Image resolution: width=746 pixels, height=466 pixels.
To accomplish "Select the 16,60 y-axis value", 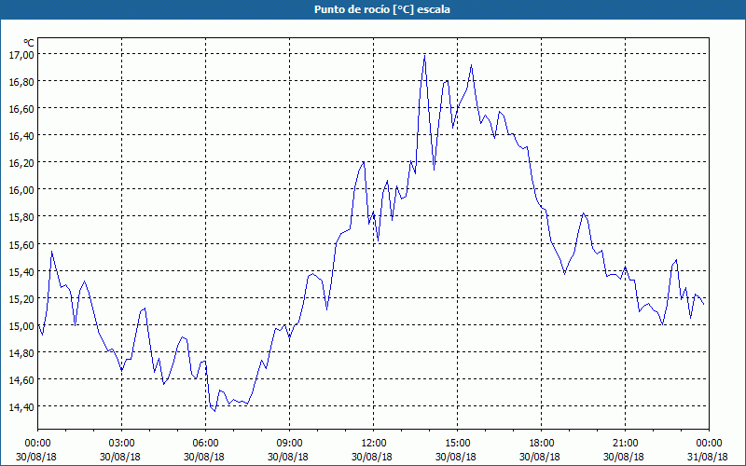I will pyautogui.click(x=21, y=108).
